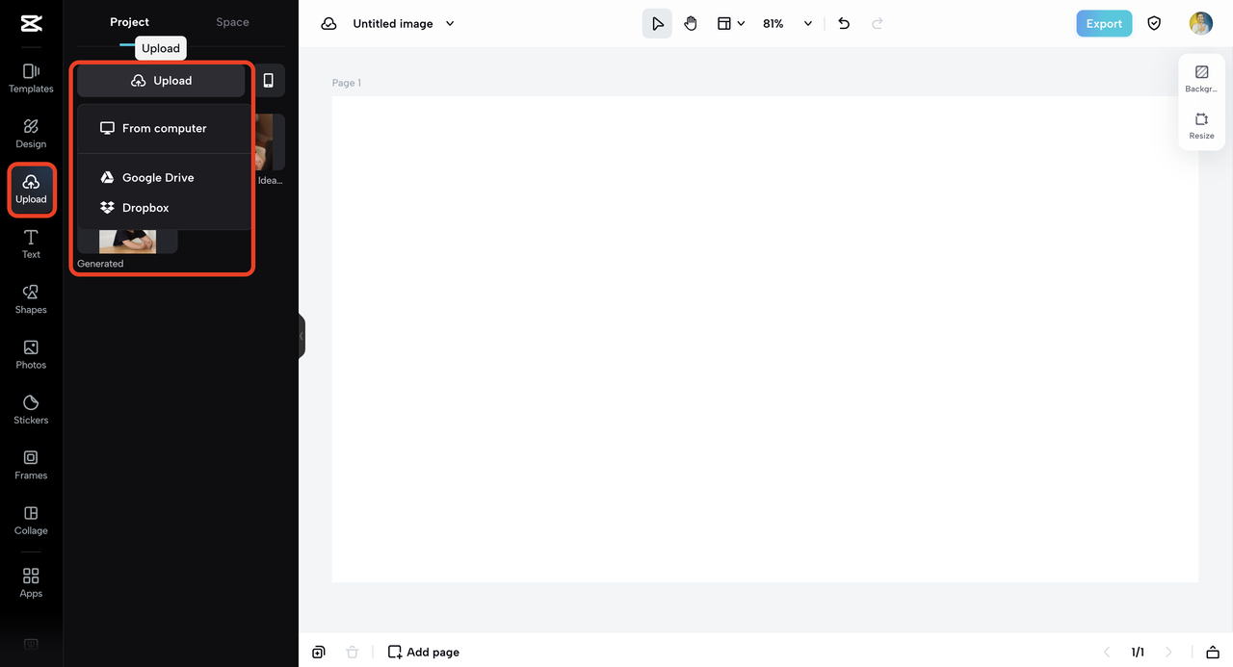Screen dimensions: 1233x667
Task: Click the cloud save status icon
Action: tap(328, 23)
